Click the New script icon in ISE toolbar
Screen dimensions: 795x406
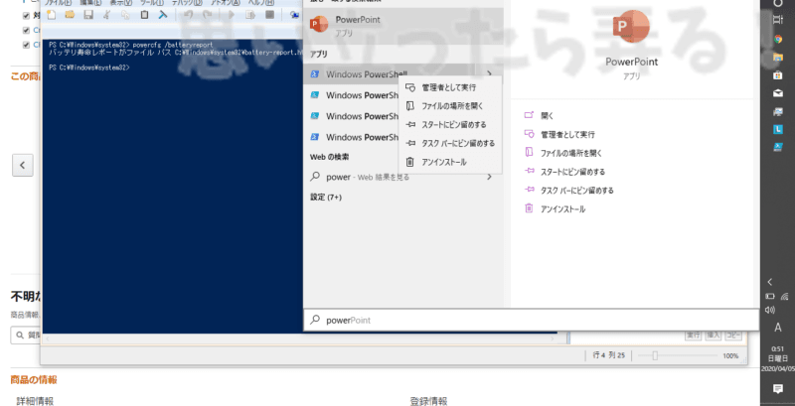(x=51, y=15)
